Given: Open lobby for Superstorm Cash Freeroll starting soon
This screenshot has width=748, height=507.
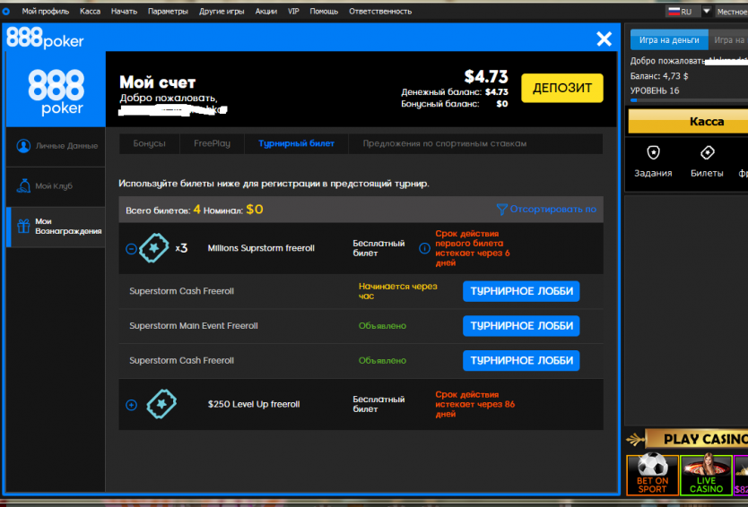Looking at the screenshot, I should (521, 291).
